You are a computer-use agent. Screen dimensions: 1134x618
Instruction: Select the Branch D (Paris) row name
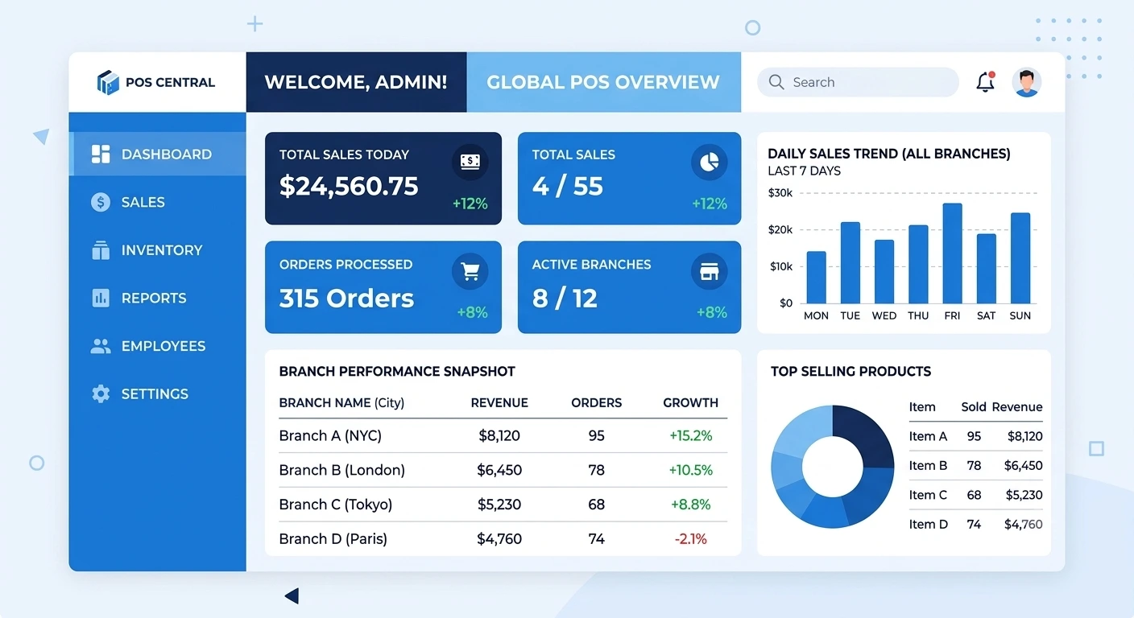pyautogui.click(x=333, y=539)
